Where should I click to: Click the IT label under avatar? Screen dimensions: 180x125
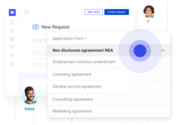coord(148,21)
